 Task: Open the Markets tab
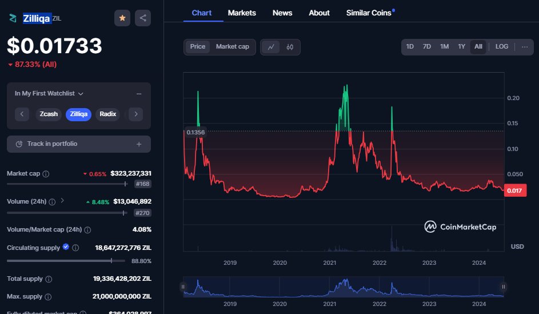(x=242, y=13)
